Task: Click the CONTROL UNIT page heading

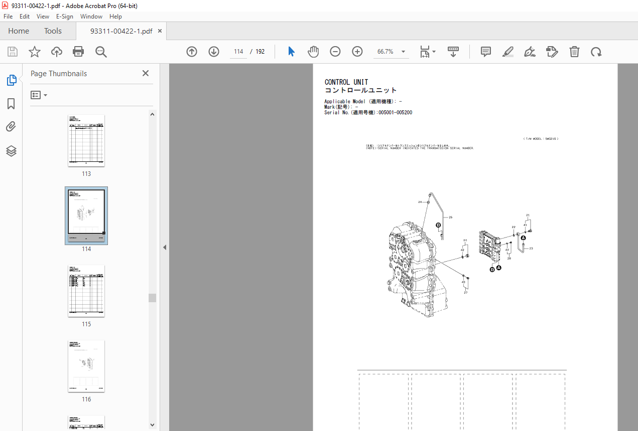Action: point(346,82)
